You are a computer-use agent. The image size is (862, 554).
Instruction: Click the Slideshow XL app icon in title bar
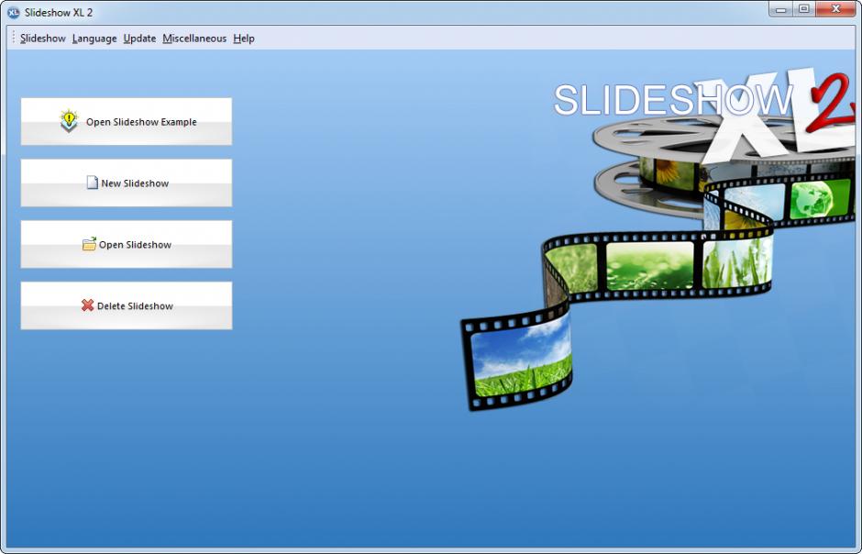[14, 12]
